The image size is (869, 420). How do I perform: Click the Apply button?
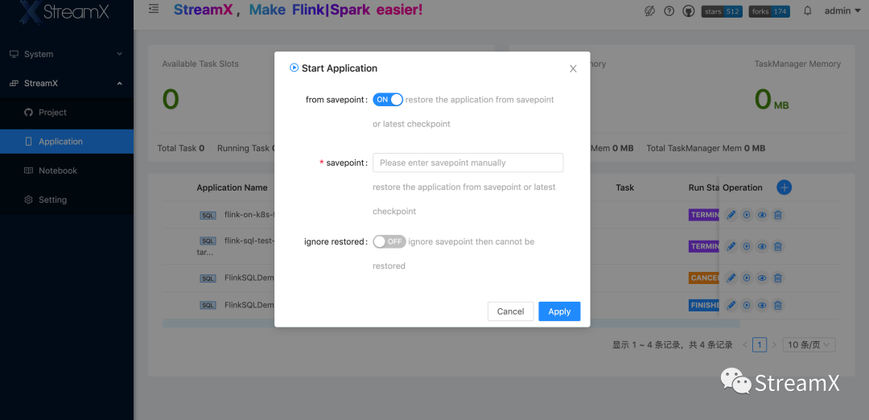(x=559, y=311)
